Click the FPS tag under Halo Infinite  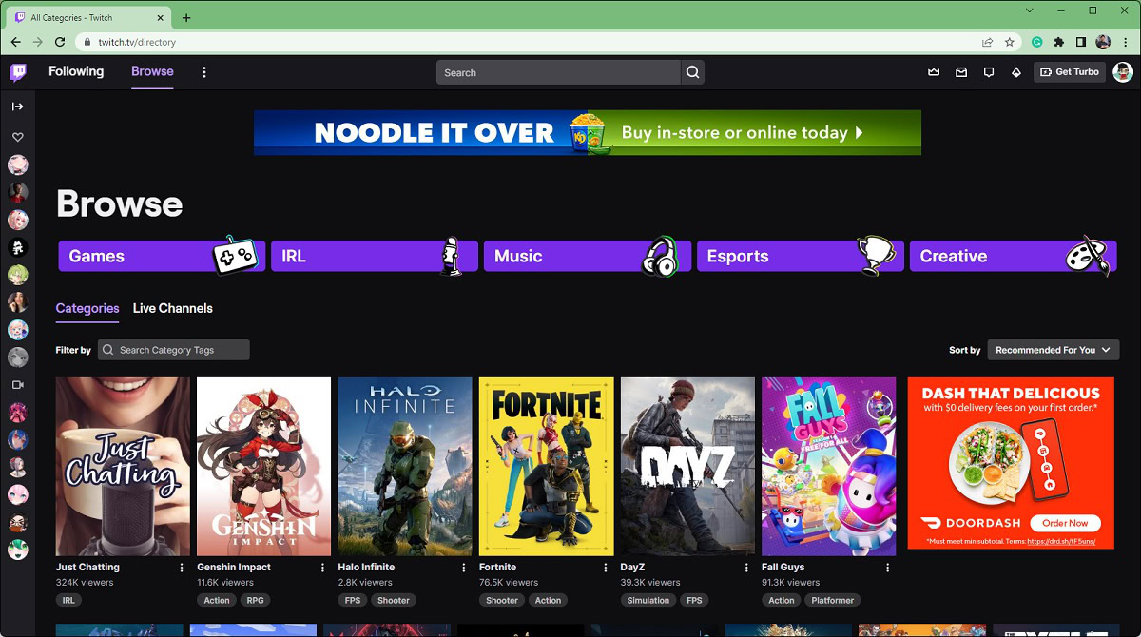(x=351, y=600)
